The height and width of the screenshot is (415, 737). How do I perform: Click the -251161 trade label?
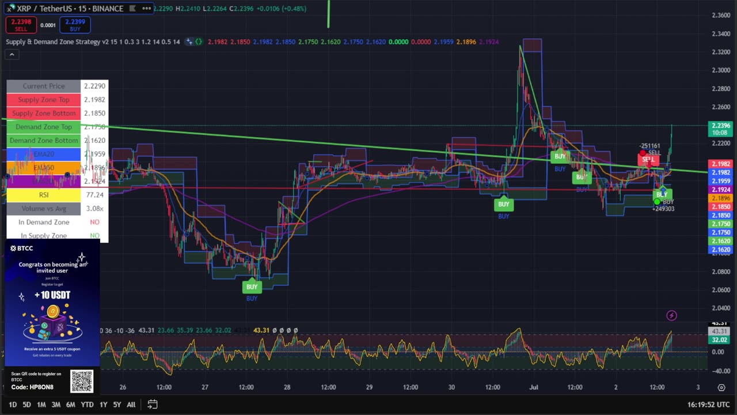pyautogui.click(x=650, y=146)
